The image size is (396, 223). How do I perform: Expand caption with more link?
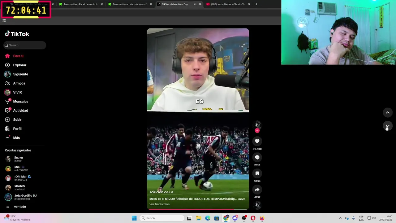tap(242, 199)
